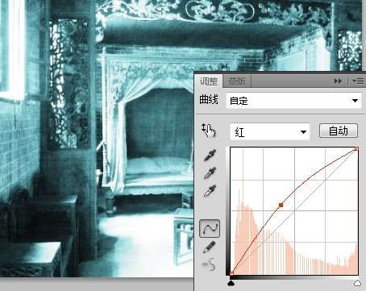
Task: Open the panel options menu icon
Action: coord(358,81)
